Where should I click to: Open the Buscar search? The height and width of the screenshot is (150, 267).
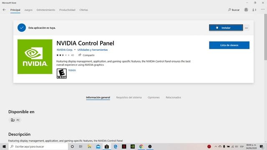click(234, 10)
